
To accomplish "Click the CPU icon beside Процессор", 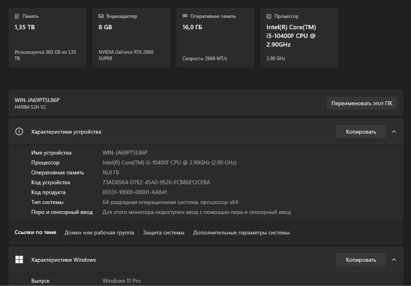I will (x=269, y=16).
